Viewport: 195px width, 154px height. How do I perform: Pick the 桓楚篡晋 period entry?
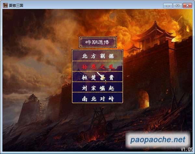pos(97,77)
